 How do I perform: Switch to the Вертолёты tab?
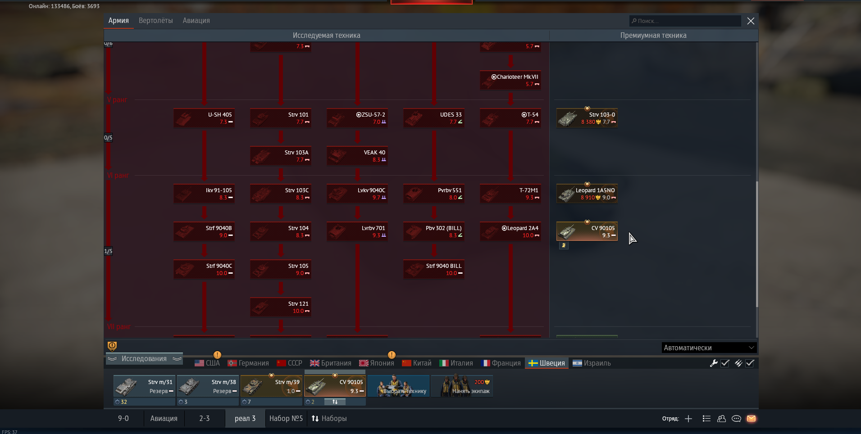156,21
